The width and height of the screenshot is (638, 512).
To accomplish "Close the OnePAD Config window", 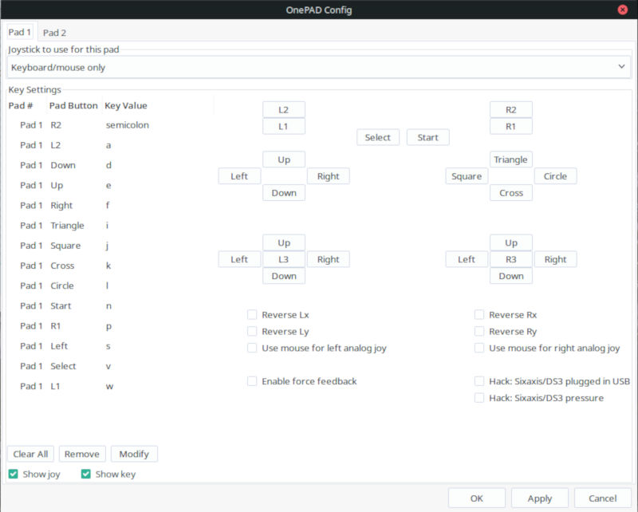I will [622, 10].
